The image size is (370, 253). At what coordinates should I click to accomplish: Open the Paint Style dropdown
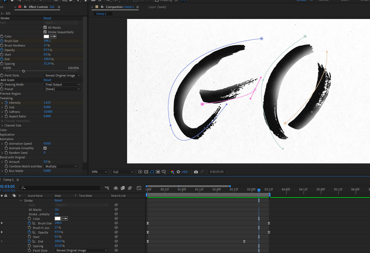click(62, 75)
